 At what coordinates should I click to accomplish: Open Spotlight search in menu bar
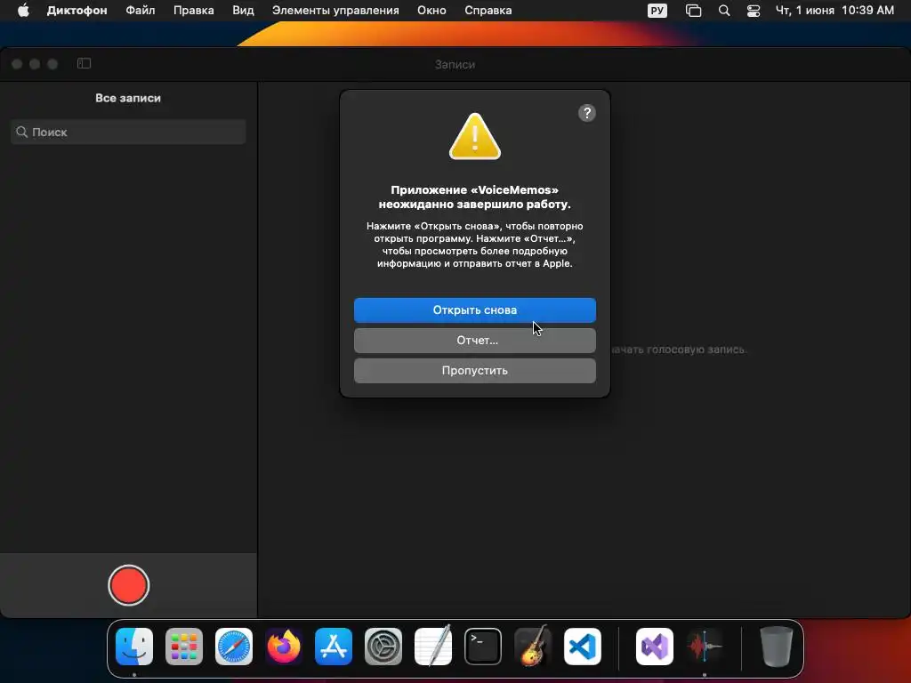tap(724, 11)
